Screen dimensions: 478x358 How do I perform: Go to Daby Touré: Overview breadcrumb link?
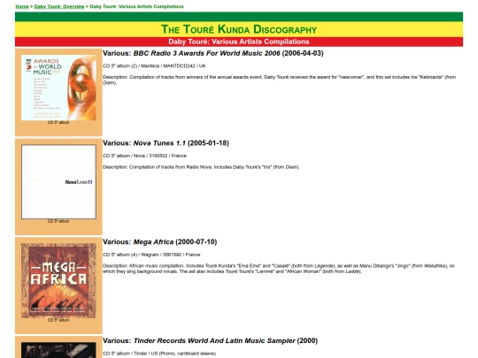tap(59, 6)
